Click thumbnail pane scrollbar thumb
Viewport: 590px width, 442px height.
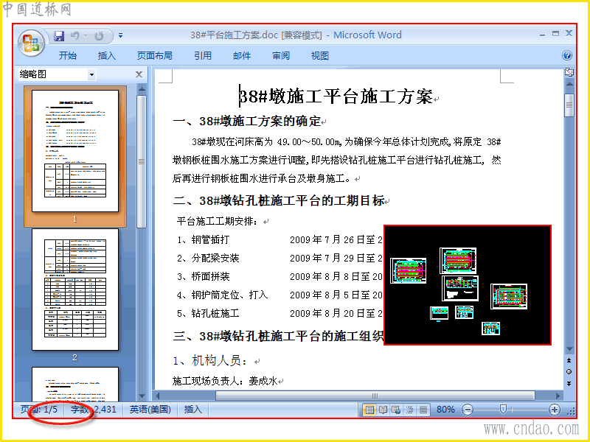click(142, 161)
